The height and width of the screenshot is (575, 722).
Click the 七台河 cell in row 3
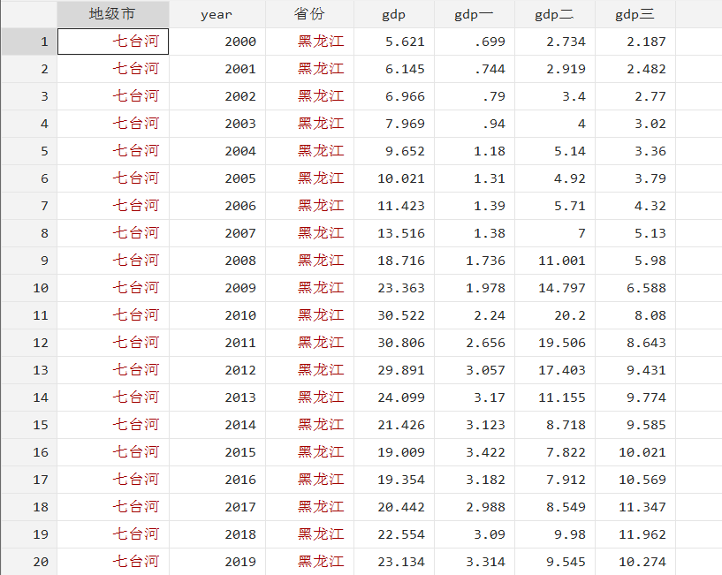pos(113,96)
